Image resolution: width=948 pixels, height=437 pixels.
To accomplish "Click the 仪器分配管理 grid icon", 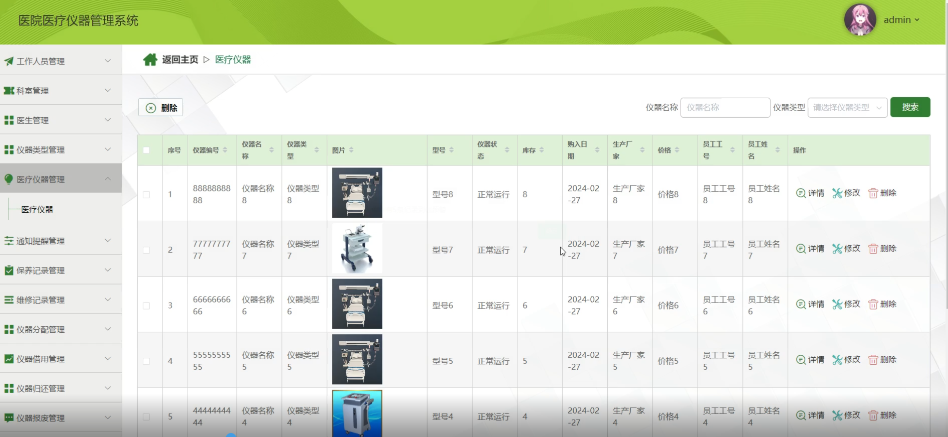I will point(9,329).
